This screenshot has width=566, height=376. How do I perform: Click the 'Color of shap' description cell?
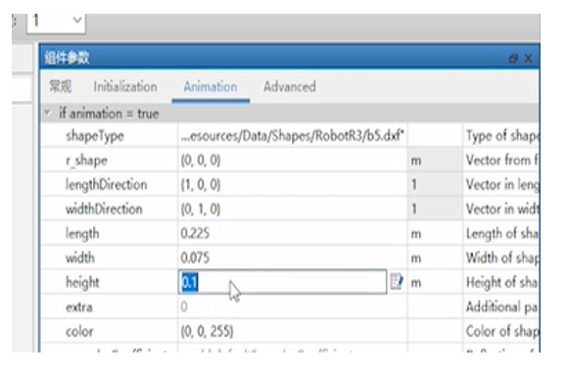(x=502, y=331)
